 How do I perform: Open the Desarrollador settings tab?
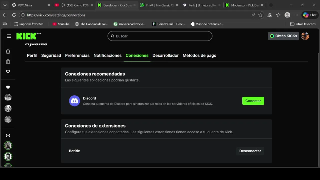[165, 55]
